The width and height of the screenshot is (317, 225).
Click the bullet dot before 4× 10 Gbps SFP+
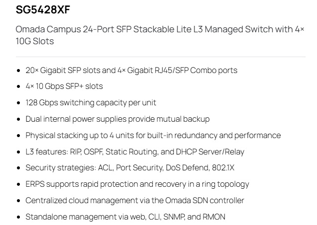point(18,87)
